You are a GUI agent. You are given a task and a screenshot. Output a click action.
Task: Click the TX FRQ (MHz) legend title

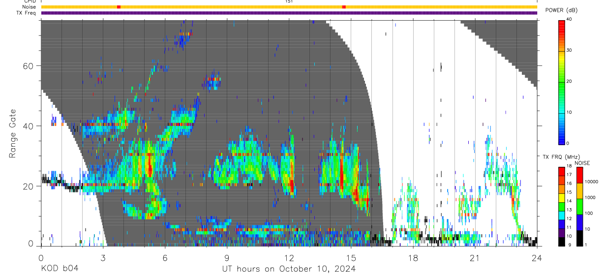coord(560,157)
